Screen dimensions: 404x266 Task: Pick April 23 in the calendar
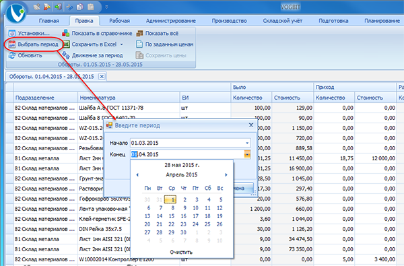pos(183,224)
